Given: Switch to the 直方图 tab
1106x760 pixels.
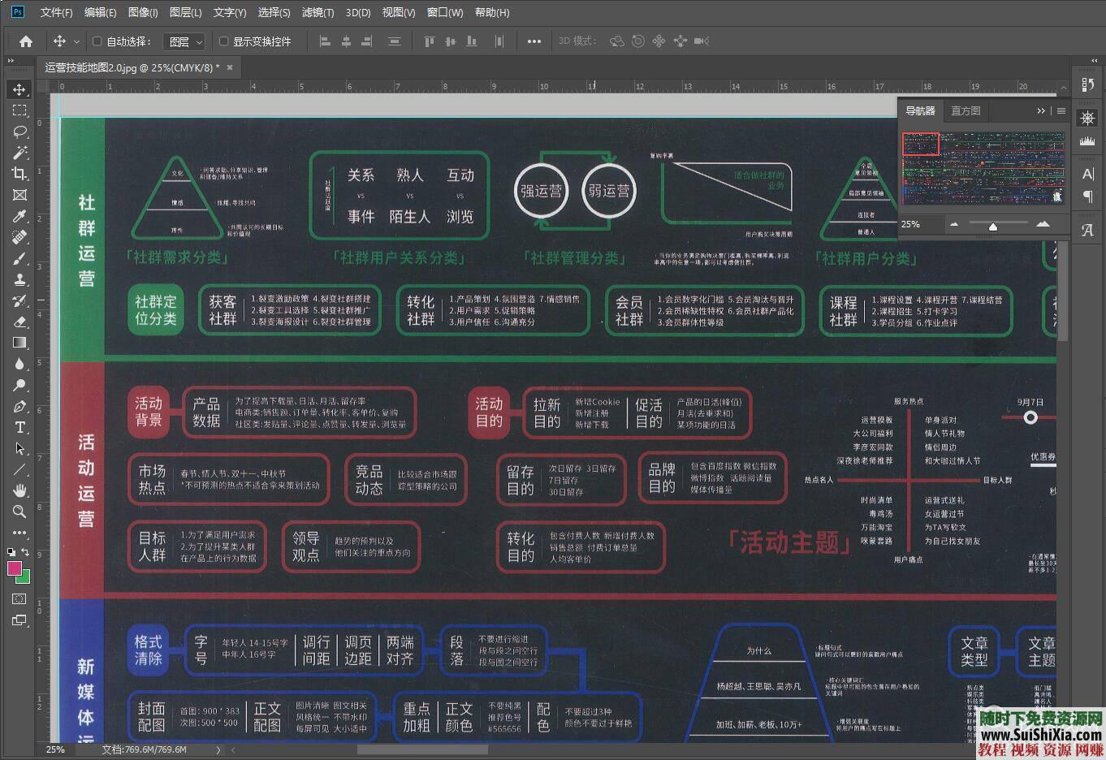Looking at the screenshot, I should (966, 110).
